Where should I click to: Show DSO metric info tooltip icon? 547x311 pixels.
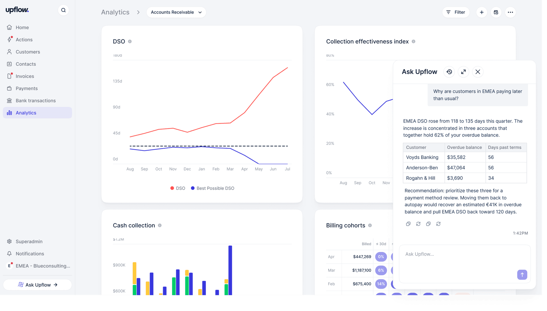(x=130, y=42)
